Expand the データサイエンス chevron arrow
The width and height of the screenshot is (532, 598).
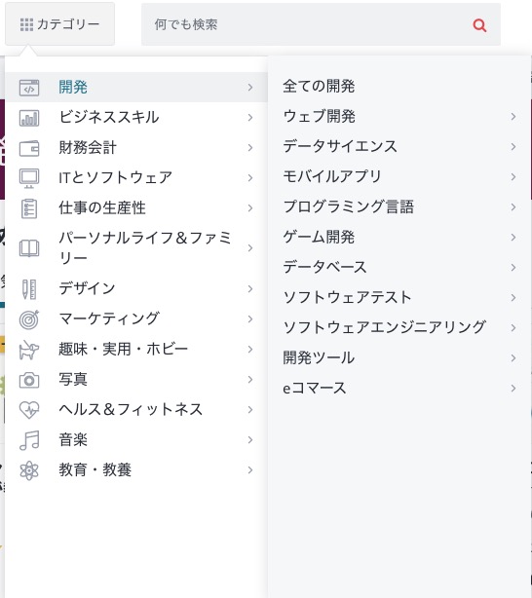pyautogui.click(x=513, y=146)
